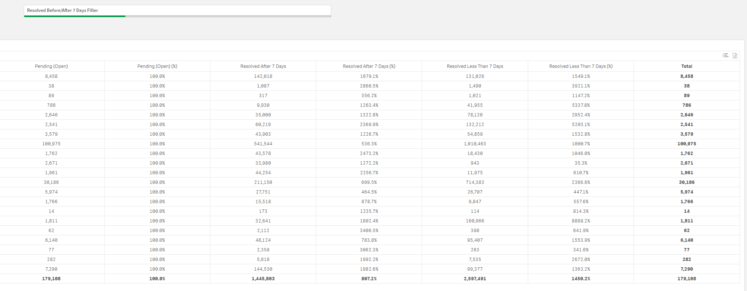Click cell value 99,377
Viewport: 747px width, 291px height.
tap(475, 269)
